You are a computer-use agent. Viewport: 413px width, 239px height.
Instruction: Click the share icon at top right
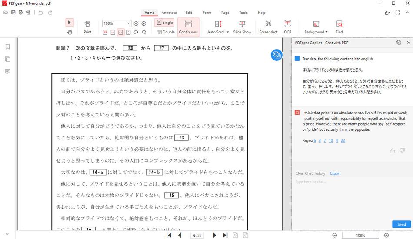click(387, 13)
